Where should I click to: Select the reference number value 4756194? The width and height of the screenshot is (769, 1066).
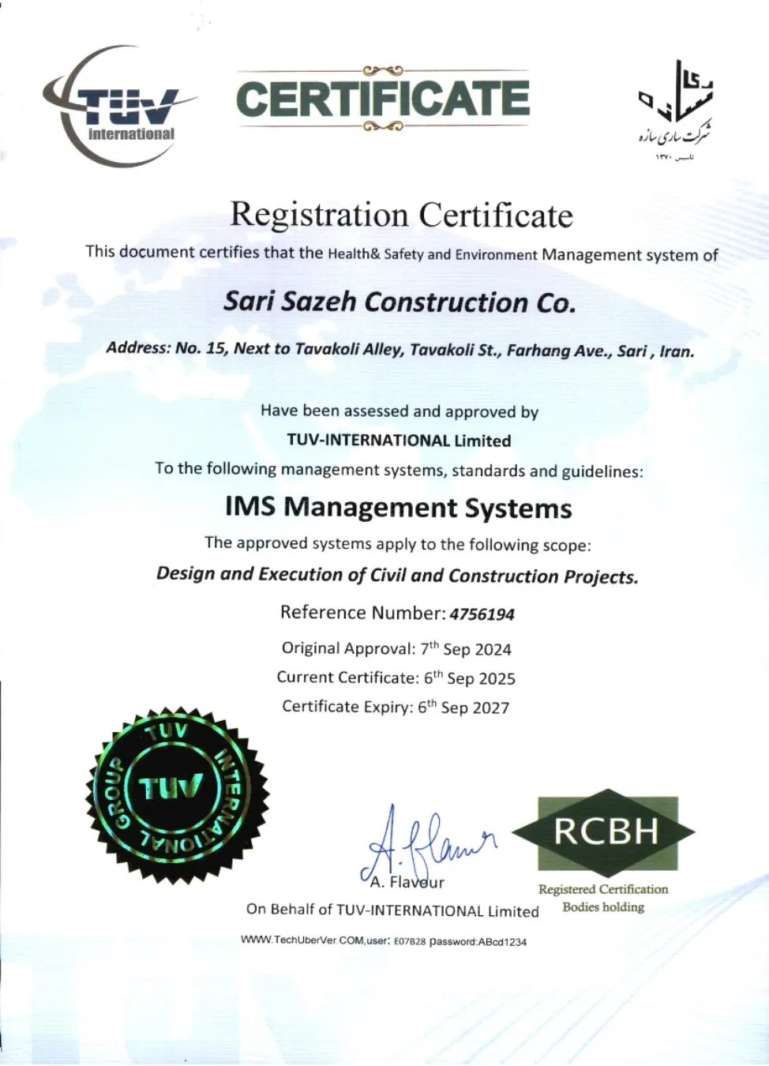click(x=482, y=614)
